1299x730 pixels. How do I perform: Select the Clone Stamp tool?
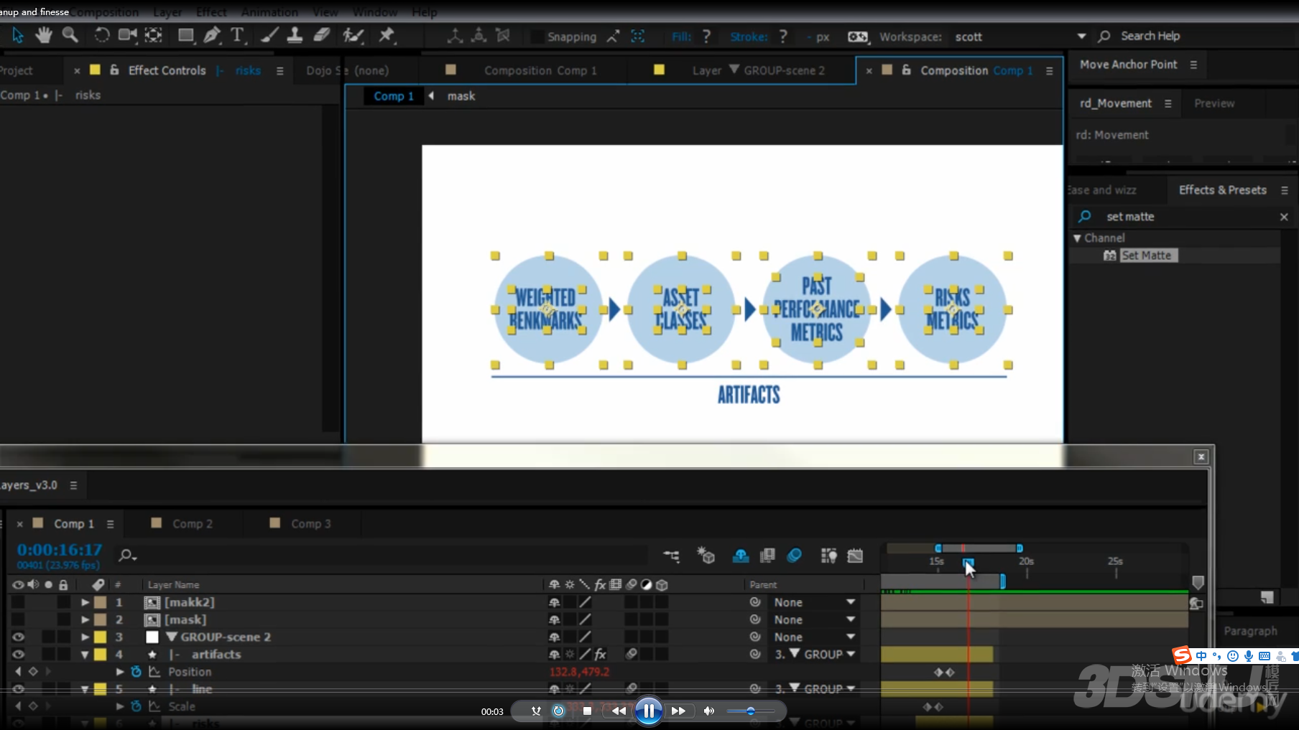pyautogui.click(x=295, y=35)
